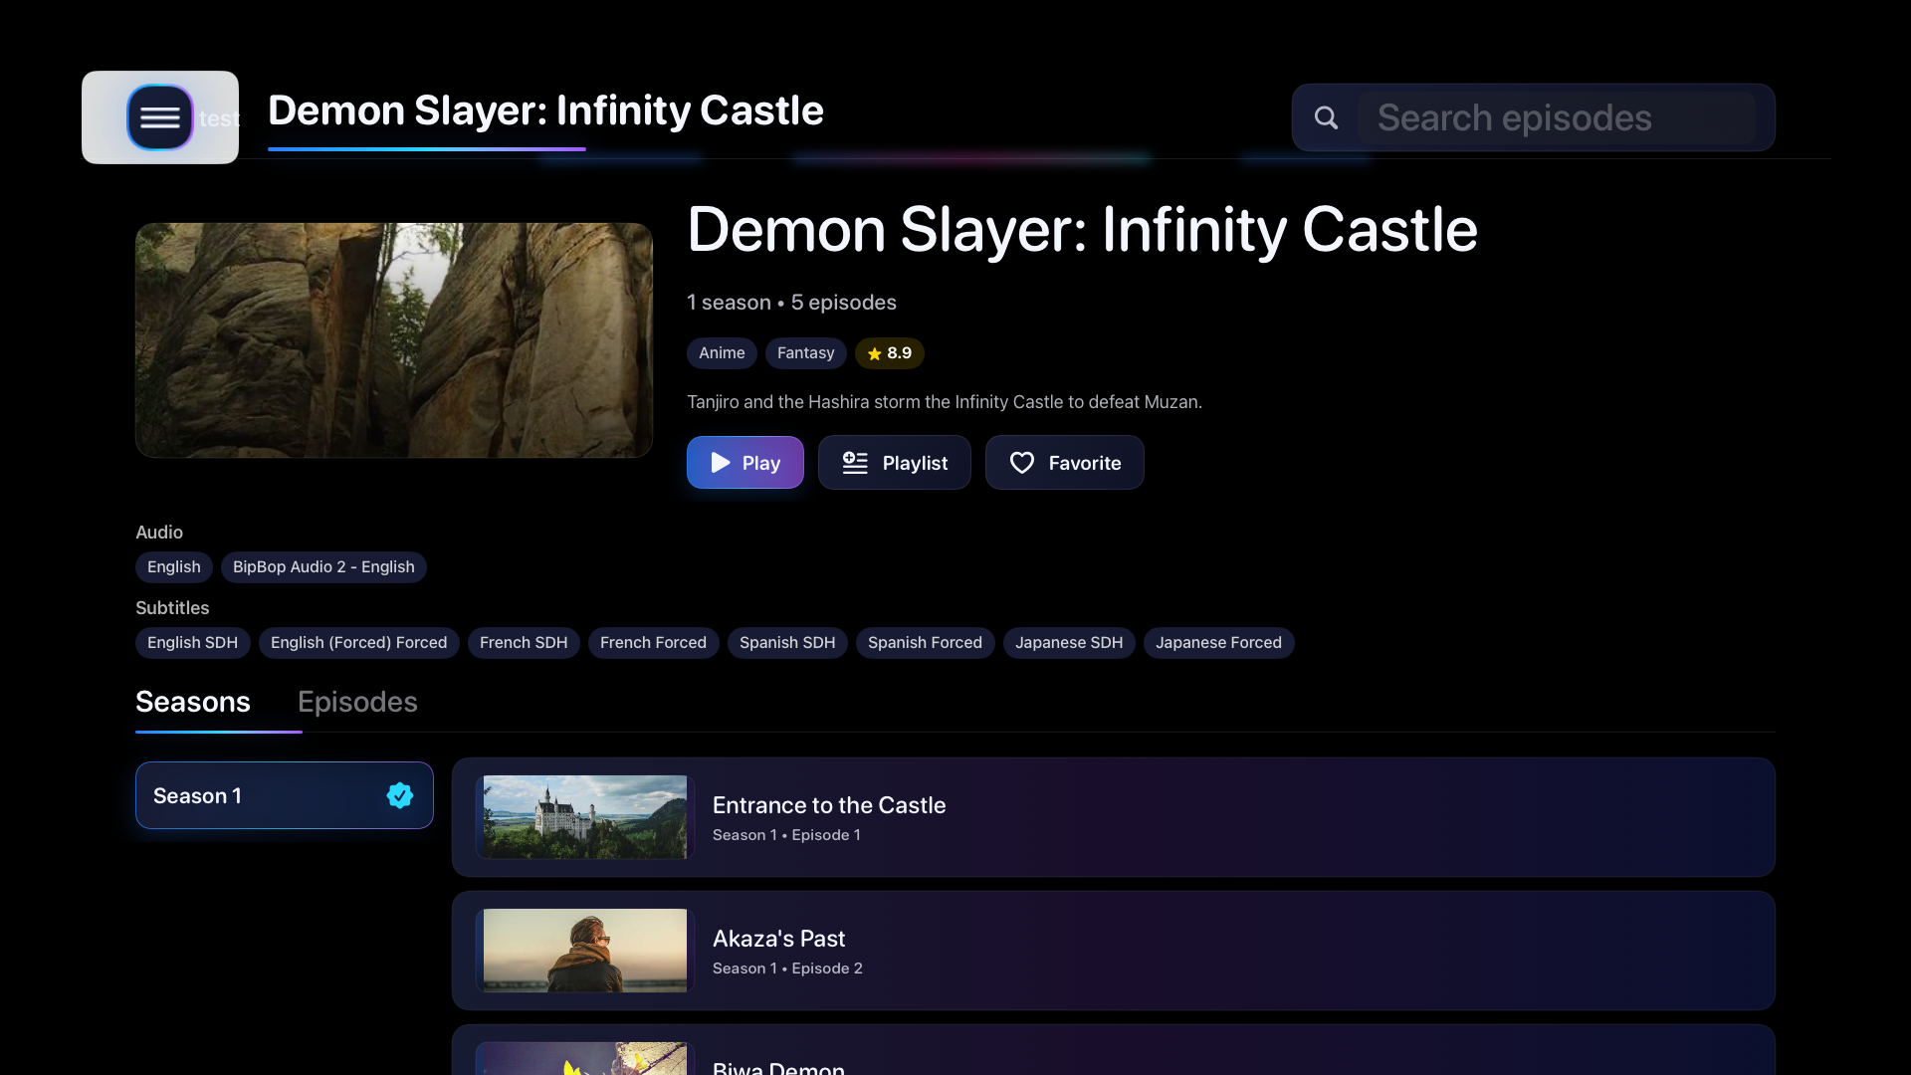Select the Anime genre tag
Screen dimensions: 1911x1075
coord(722,353)
